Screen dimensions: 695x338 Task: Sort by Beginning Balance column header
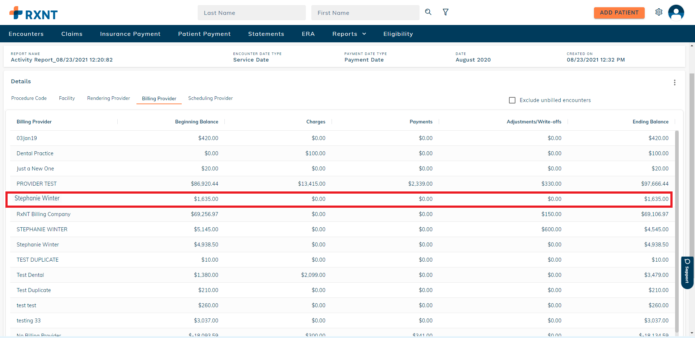pos(197,122)
